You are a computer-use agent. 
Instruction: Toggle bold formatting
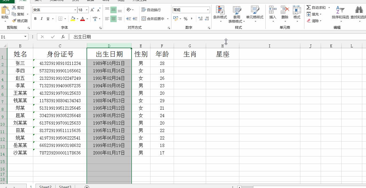click(x=35, y=19)
